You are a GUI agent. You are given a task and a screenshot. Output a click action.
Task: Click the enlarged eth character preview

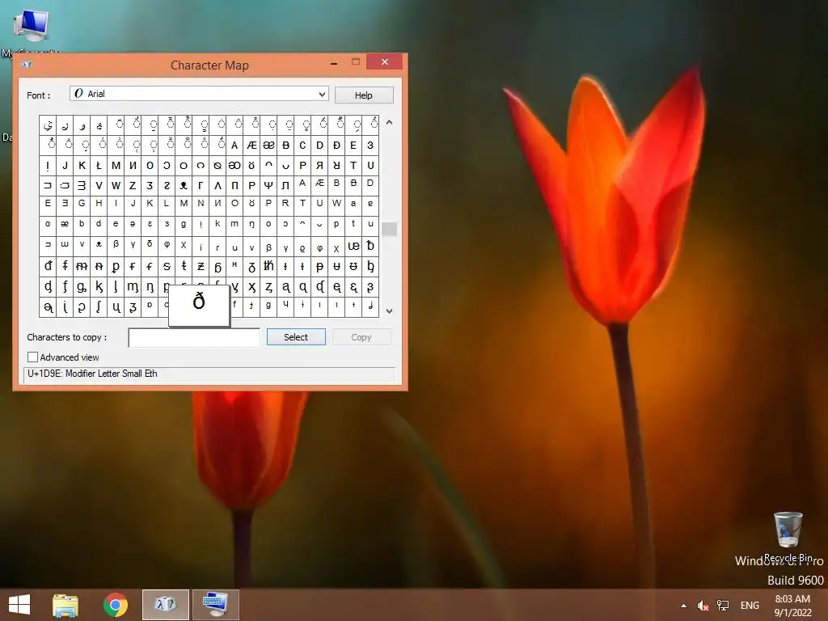(x=199, y=305)
